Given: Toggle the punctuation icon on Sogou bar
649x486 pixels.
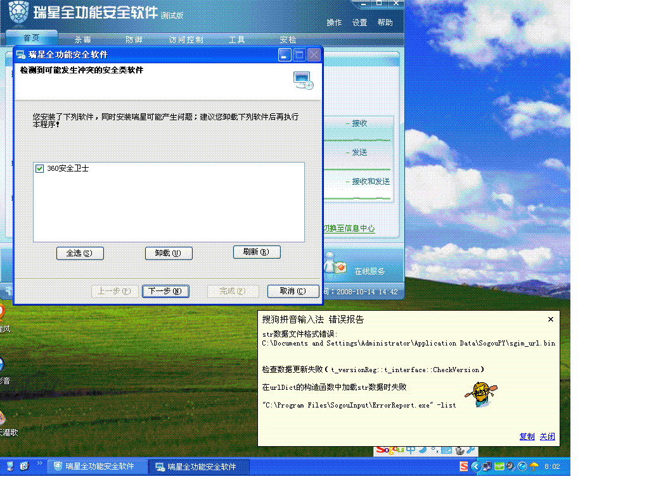Looking at the screenshot, I should point(435,450).
